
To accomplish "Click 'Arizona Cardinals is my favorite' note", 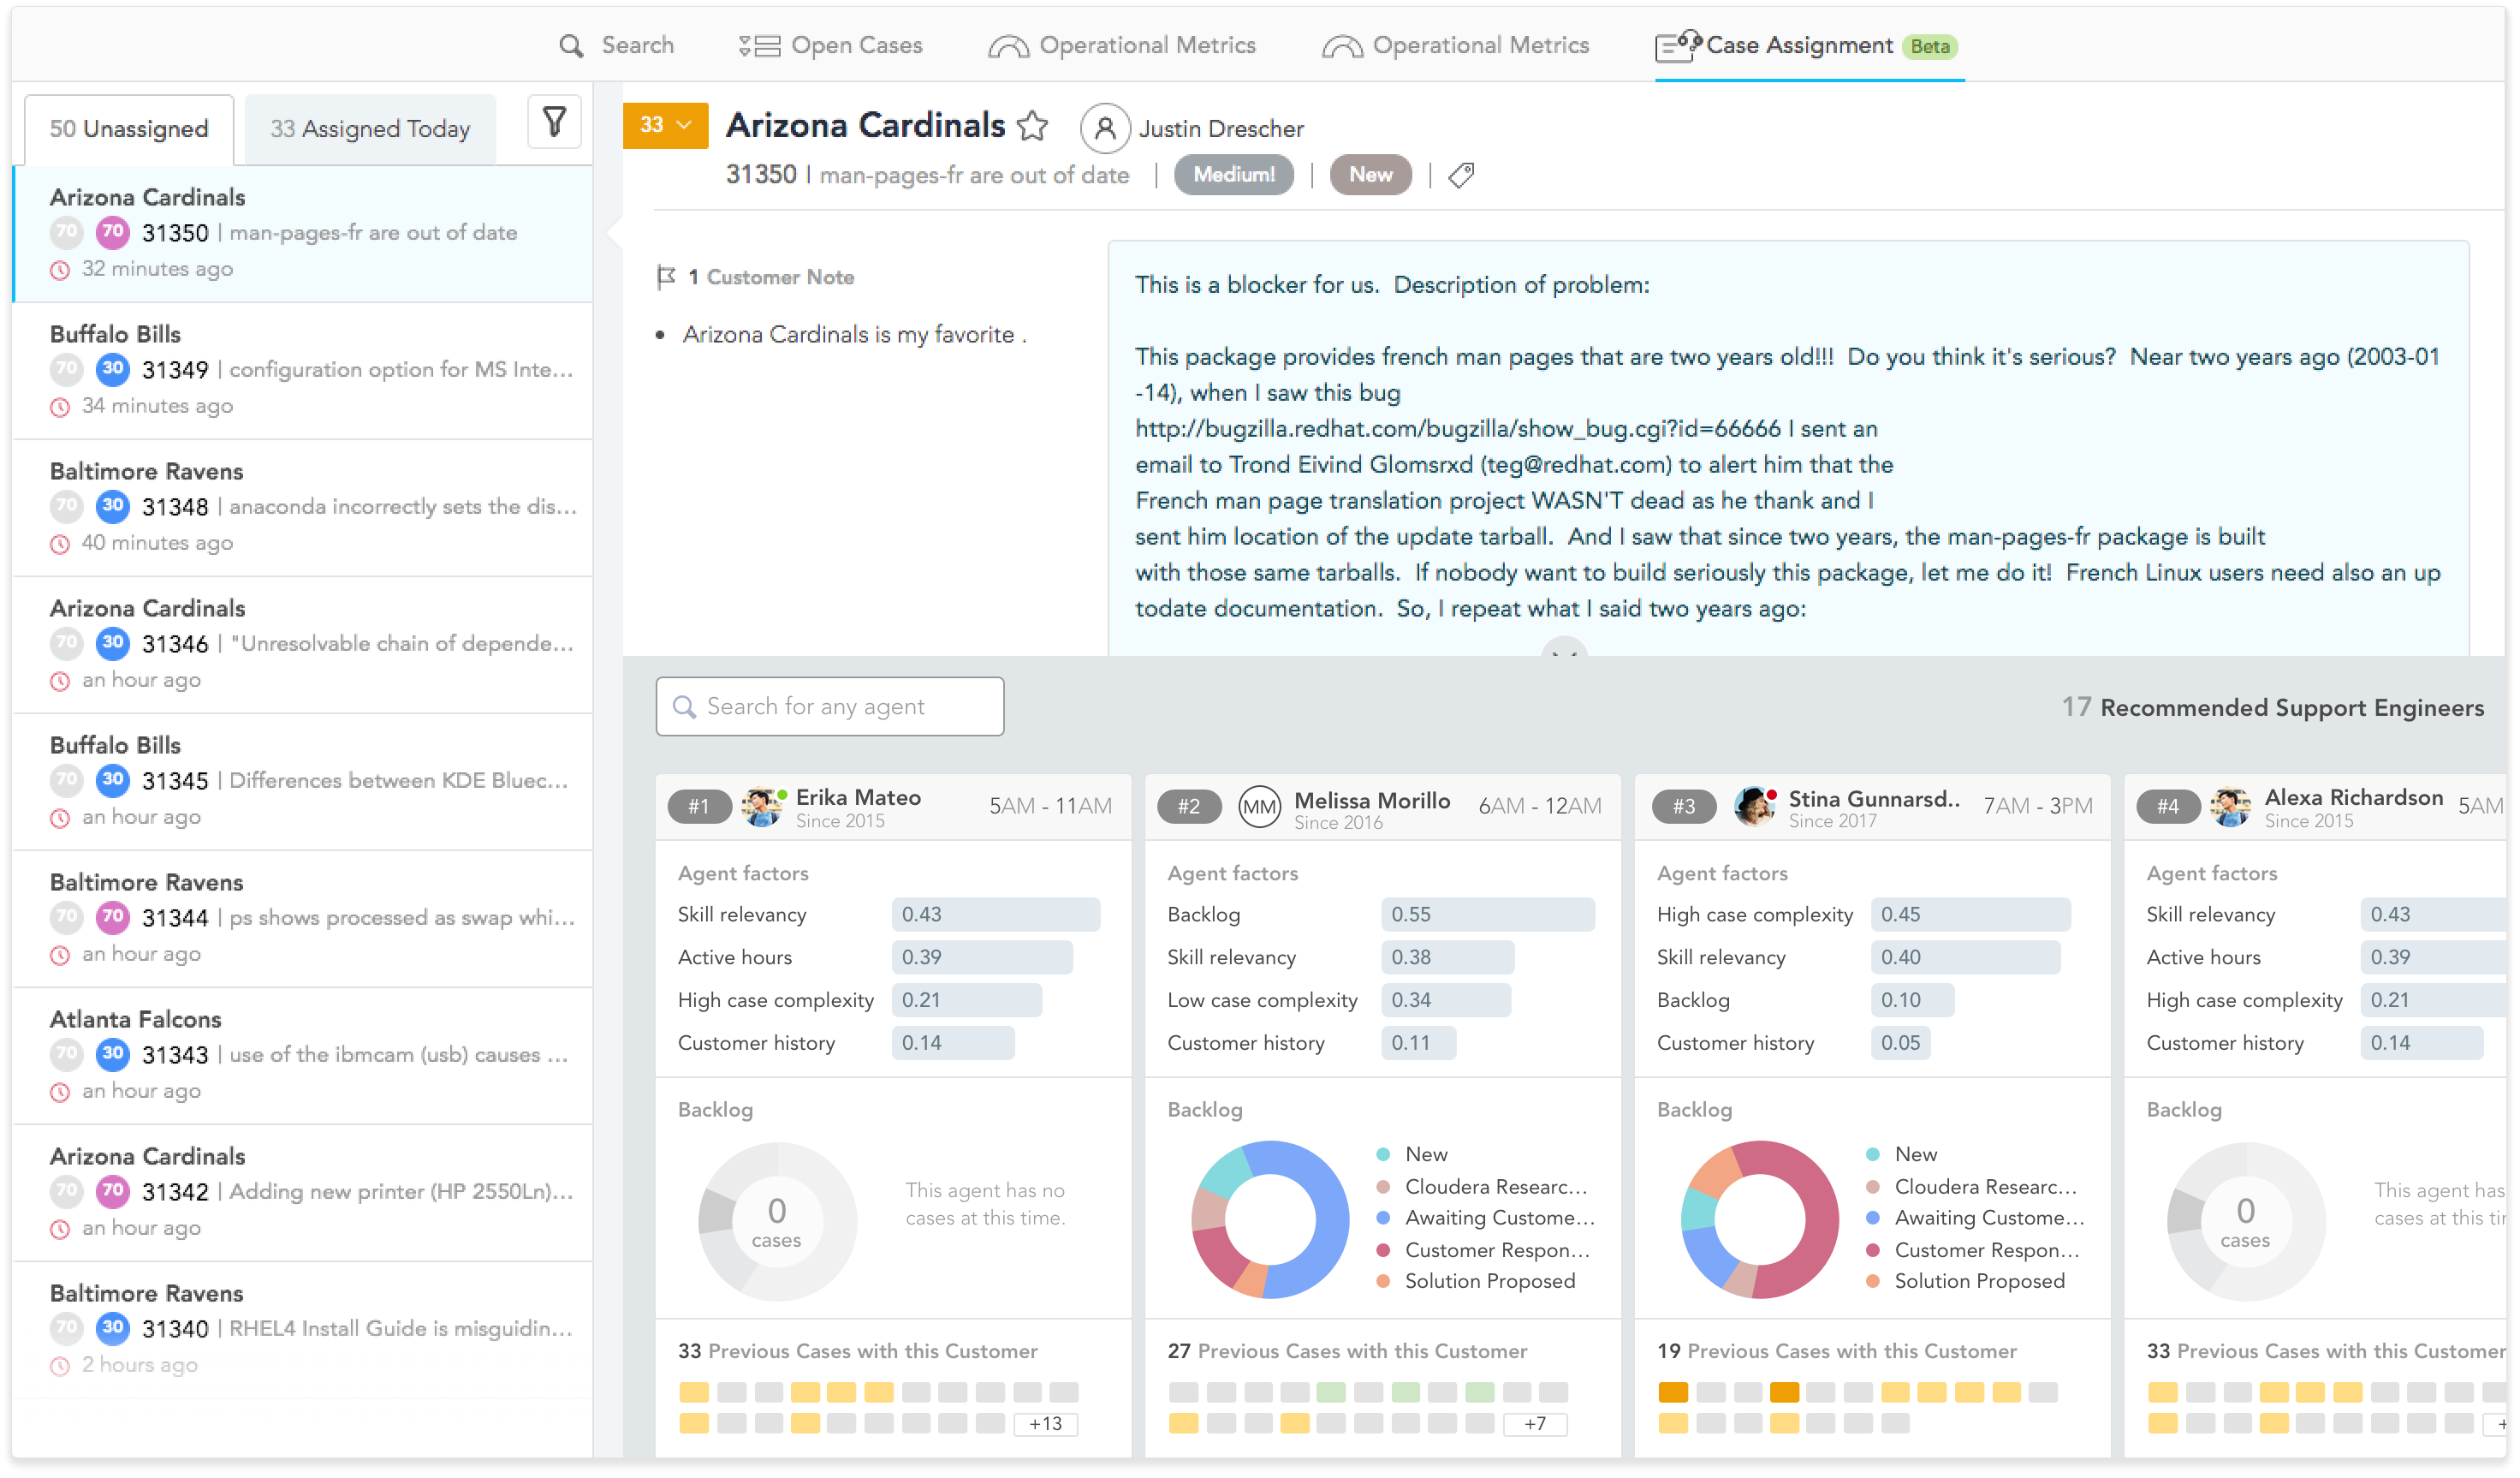I will pyautogui.click(x=854, y=335).
